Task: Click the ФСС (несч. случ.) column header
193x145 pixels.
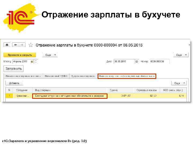Action: coord(173,90)
